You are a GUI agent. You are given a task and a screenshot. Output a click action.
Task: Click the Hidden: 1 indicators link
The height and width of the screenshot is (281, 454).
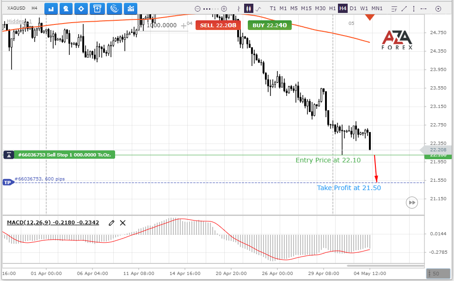tap(19, 21)
